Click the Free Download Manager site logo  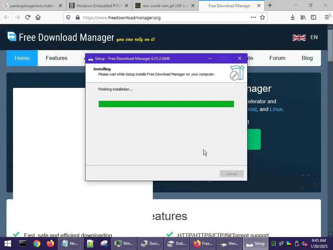[61, 37]
